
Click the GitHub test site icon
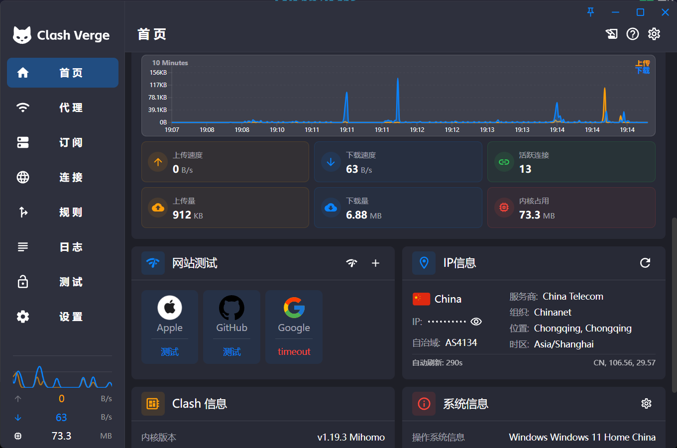[x=231, y=308]
